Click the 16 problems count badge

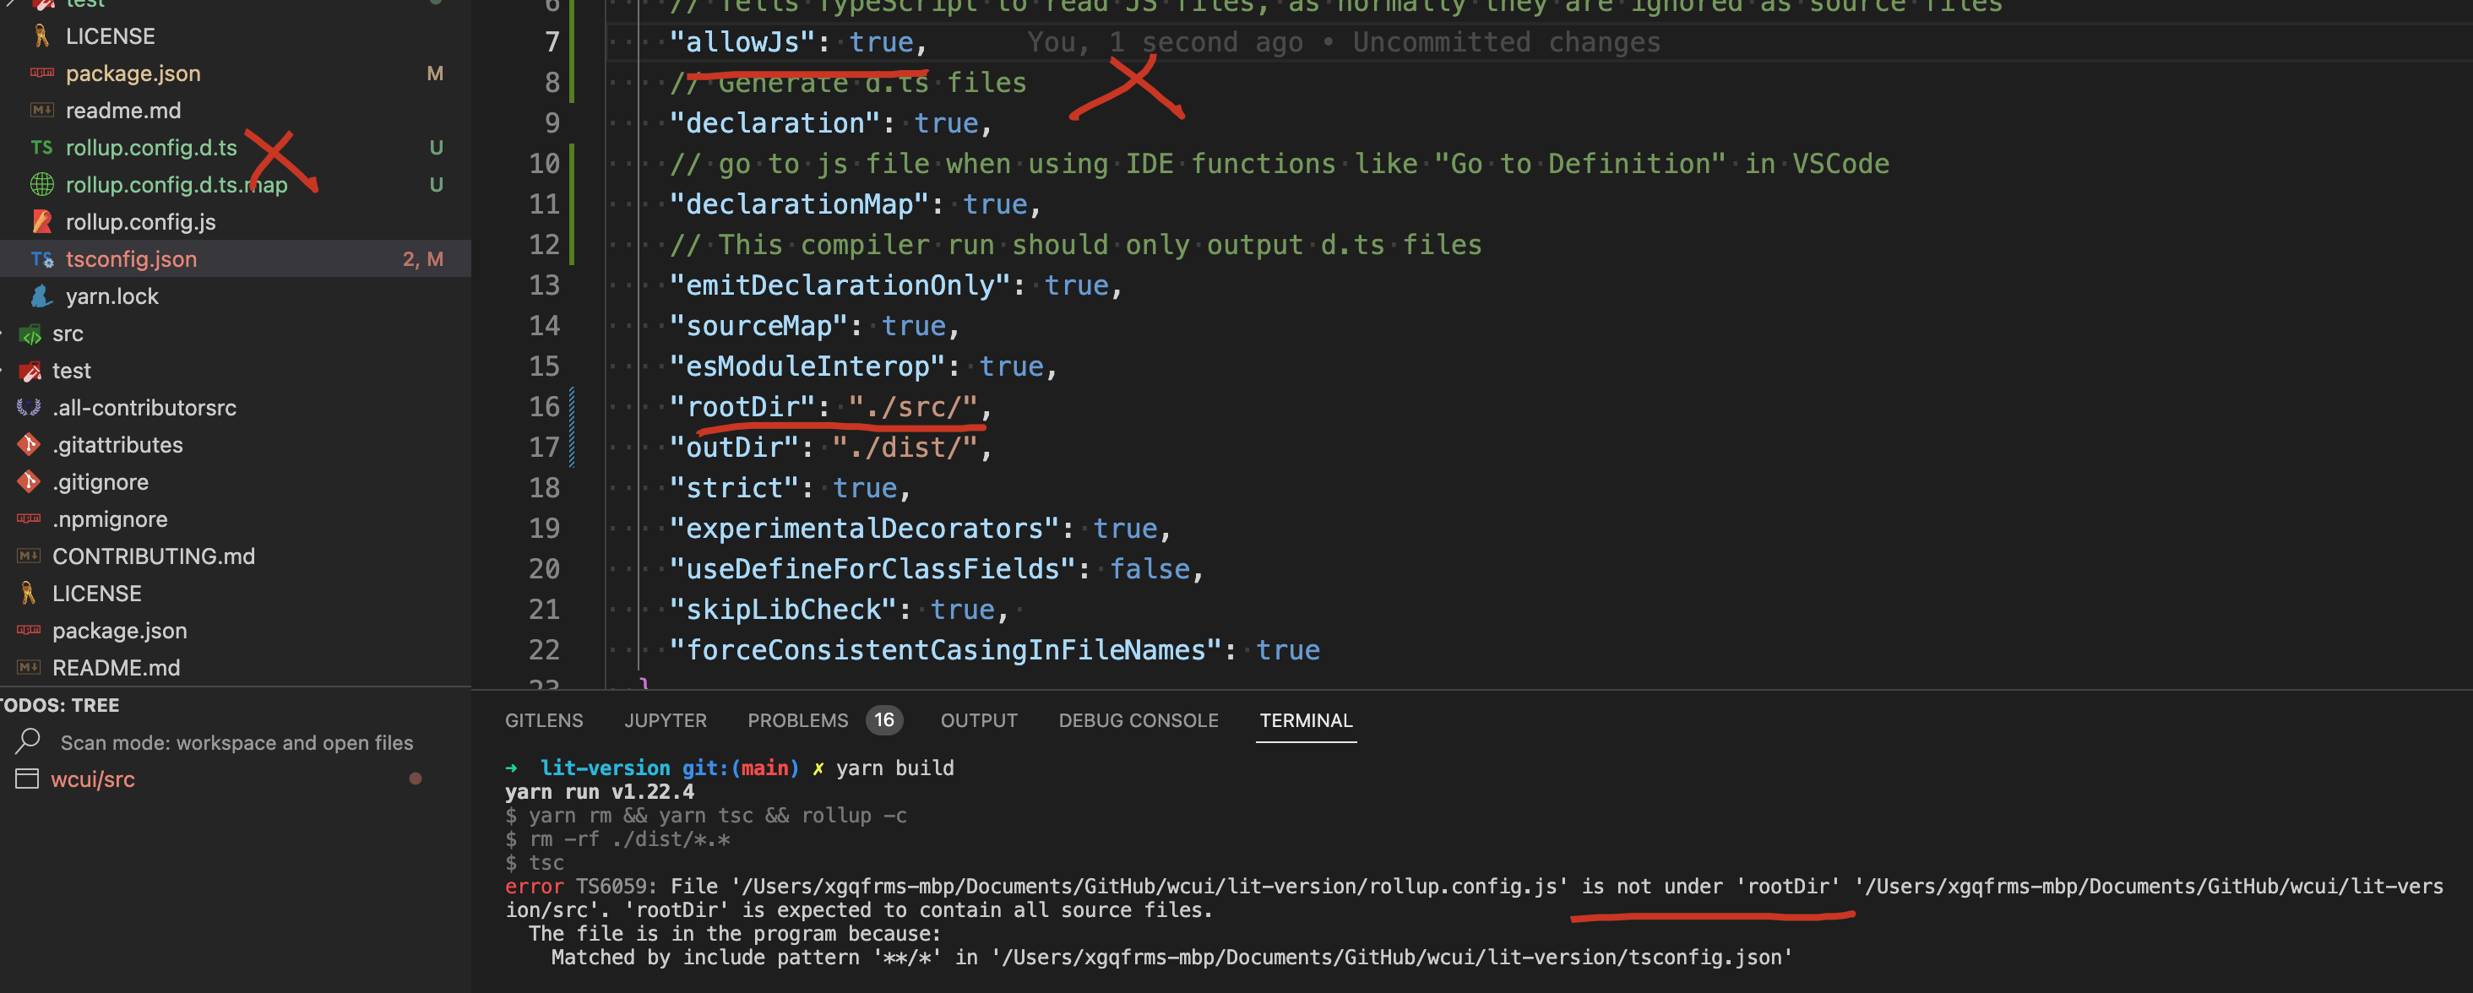coord(884,719)
